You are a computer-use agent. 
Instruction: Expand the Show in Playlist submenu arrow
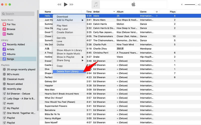[83, 57]
